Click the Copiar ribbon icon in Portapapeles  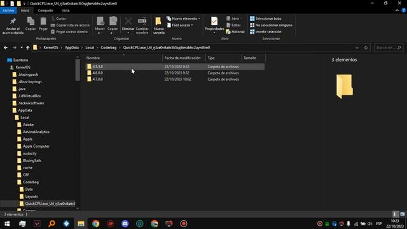(31, 22)
